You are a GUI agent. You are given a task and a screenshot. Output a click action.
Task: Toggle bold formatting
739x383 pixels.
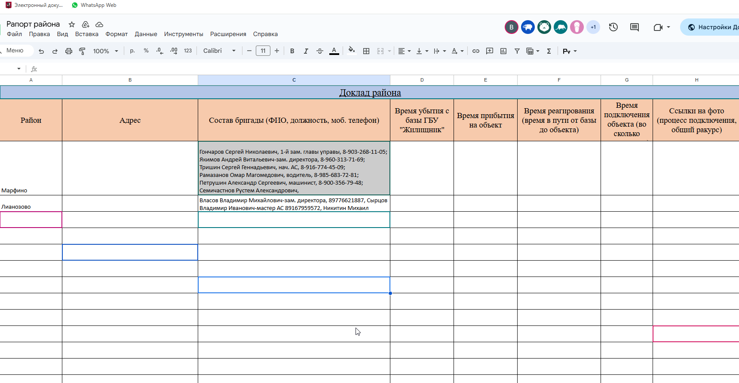coord(292,51)
